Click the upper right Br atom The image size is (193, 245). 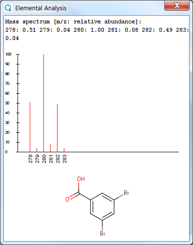(126, 193)
